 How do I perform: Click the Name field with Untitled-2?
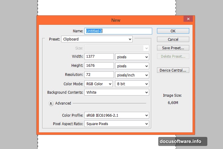click(119, 31)
